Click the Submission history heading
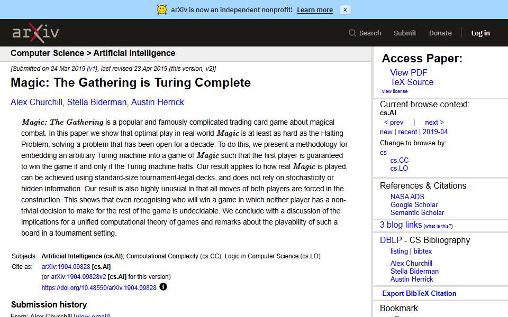Image resolution: width=508 pixels, height=317 pixels. [x=49, y=304]
